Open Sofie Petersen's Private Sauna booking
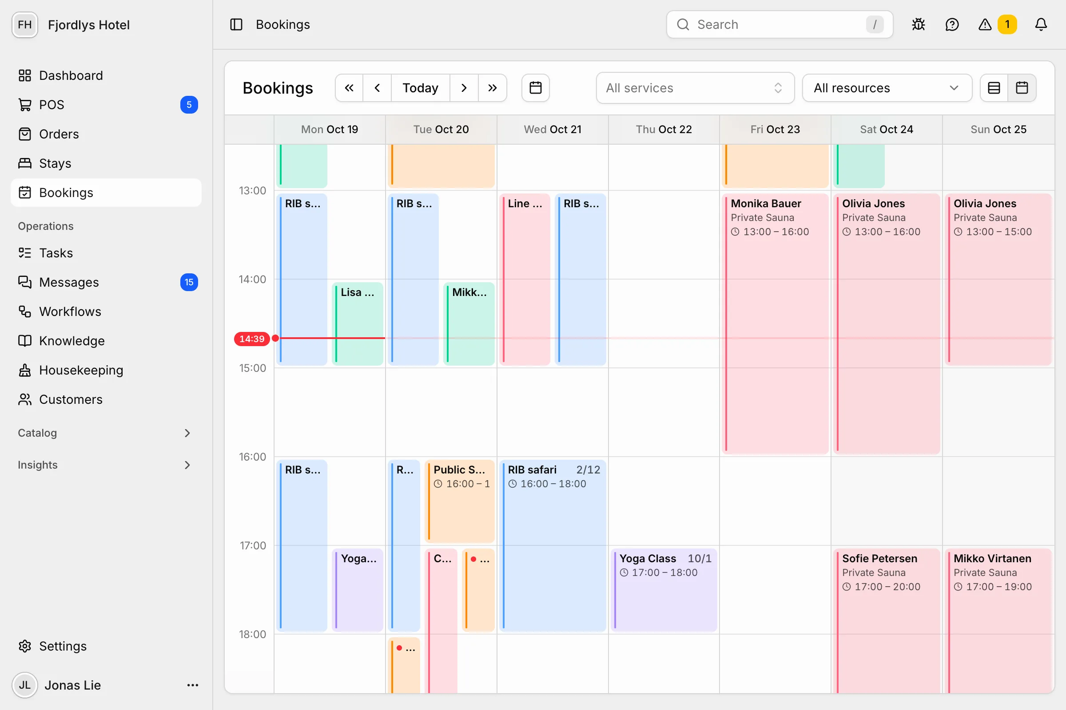This screenshot has height=710, width=1066. [x=887, y=620]
